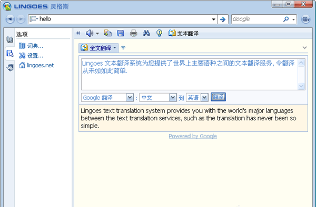The width and height of the screenshot is (316, 207).
Task: Click the 选项 panel heading
Action: click(22, 34)
